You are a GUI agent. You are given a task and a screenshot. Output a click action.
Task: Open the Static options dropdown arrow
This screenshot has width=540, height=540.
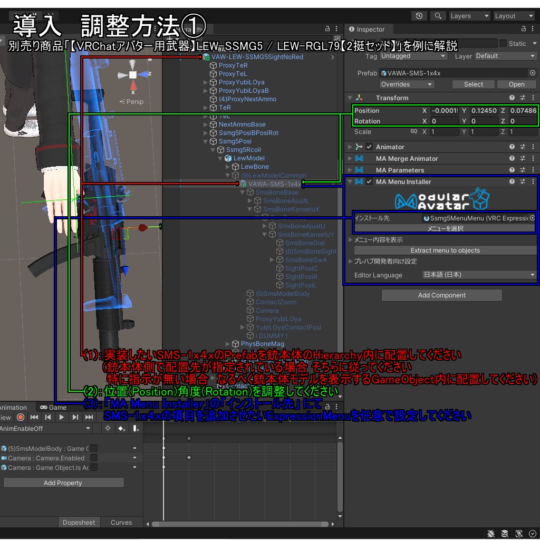pyautogui.click(x=535, y=43)
